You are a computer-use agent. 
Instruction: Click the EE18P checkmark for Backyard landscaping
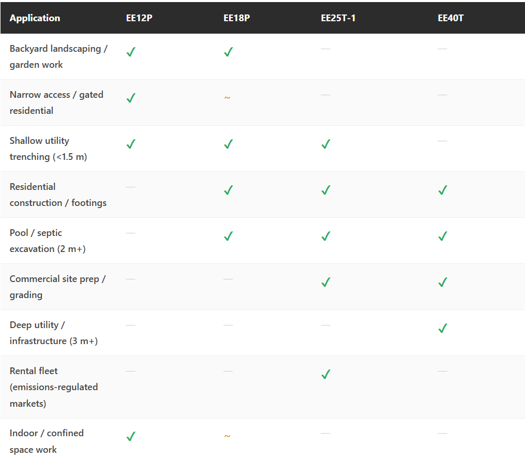pos(228,52)
